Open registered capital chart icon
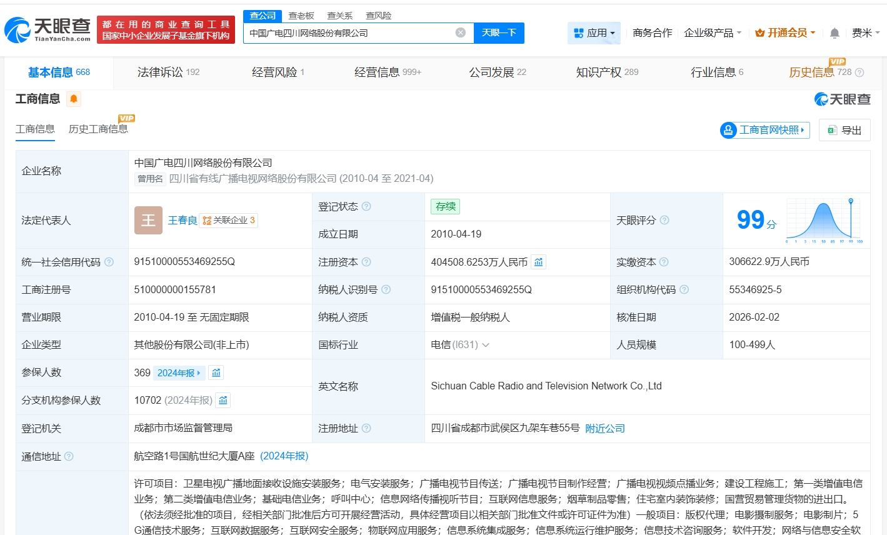887x535 pixels. pos(538,262)
